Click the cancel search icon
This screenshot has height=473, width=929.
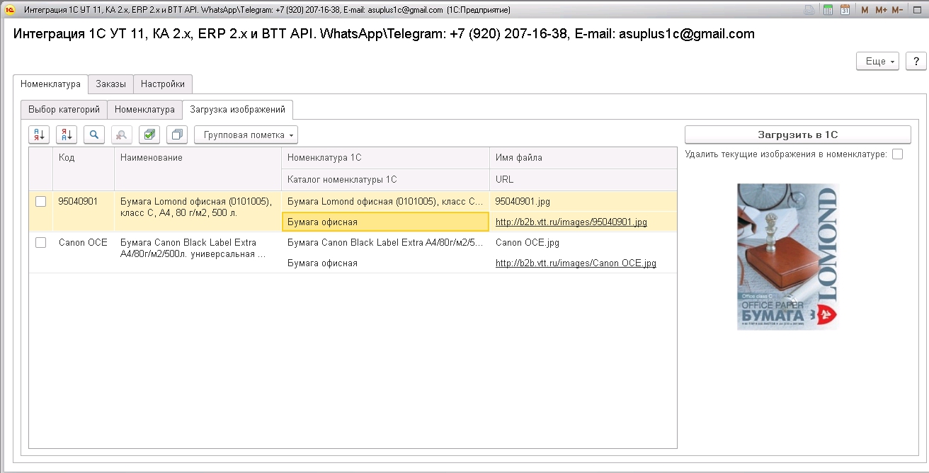(122, 135)
